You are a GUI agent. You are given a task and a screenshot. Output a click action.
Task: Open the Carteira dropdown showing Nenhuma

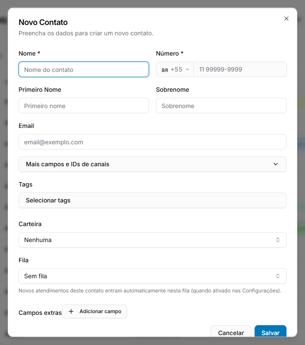click(152, 240)
